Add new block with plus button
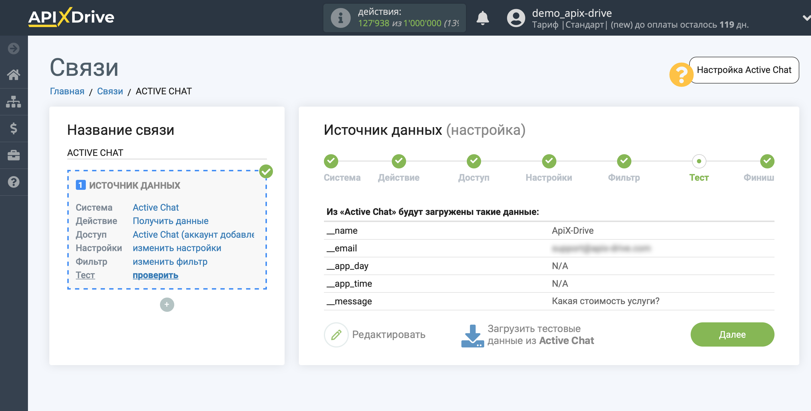 click(x=167, y=304)
